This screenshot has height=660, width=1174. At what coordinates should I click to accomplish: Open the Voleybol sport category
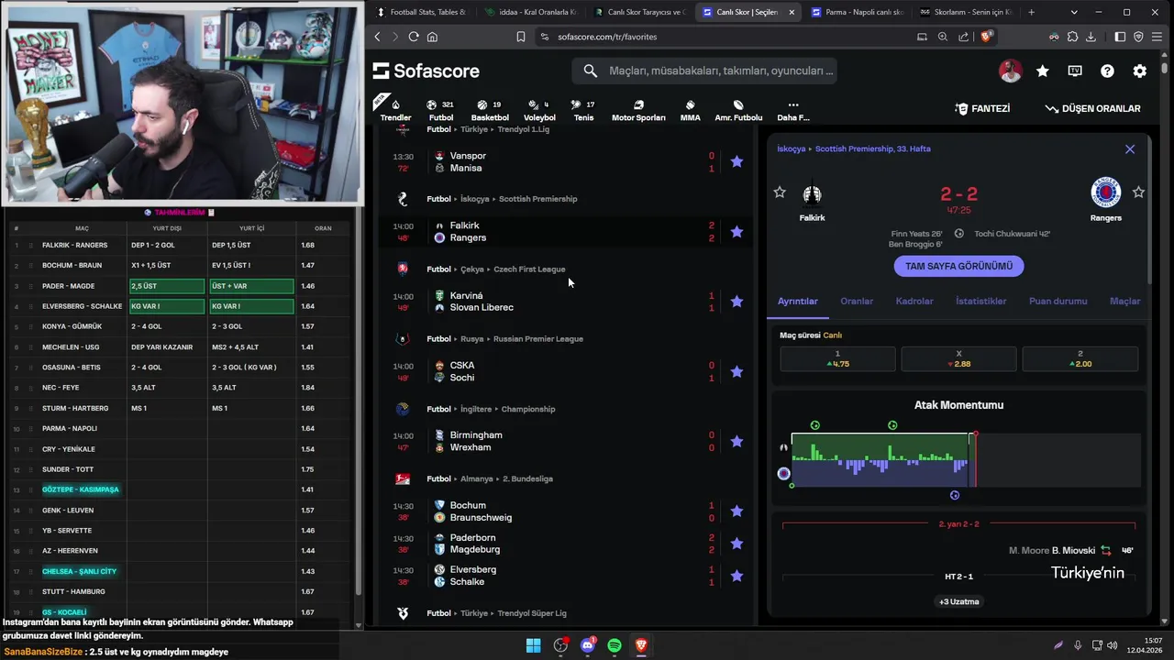point(539,110)
